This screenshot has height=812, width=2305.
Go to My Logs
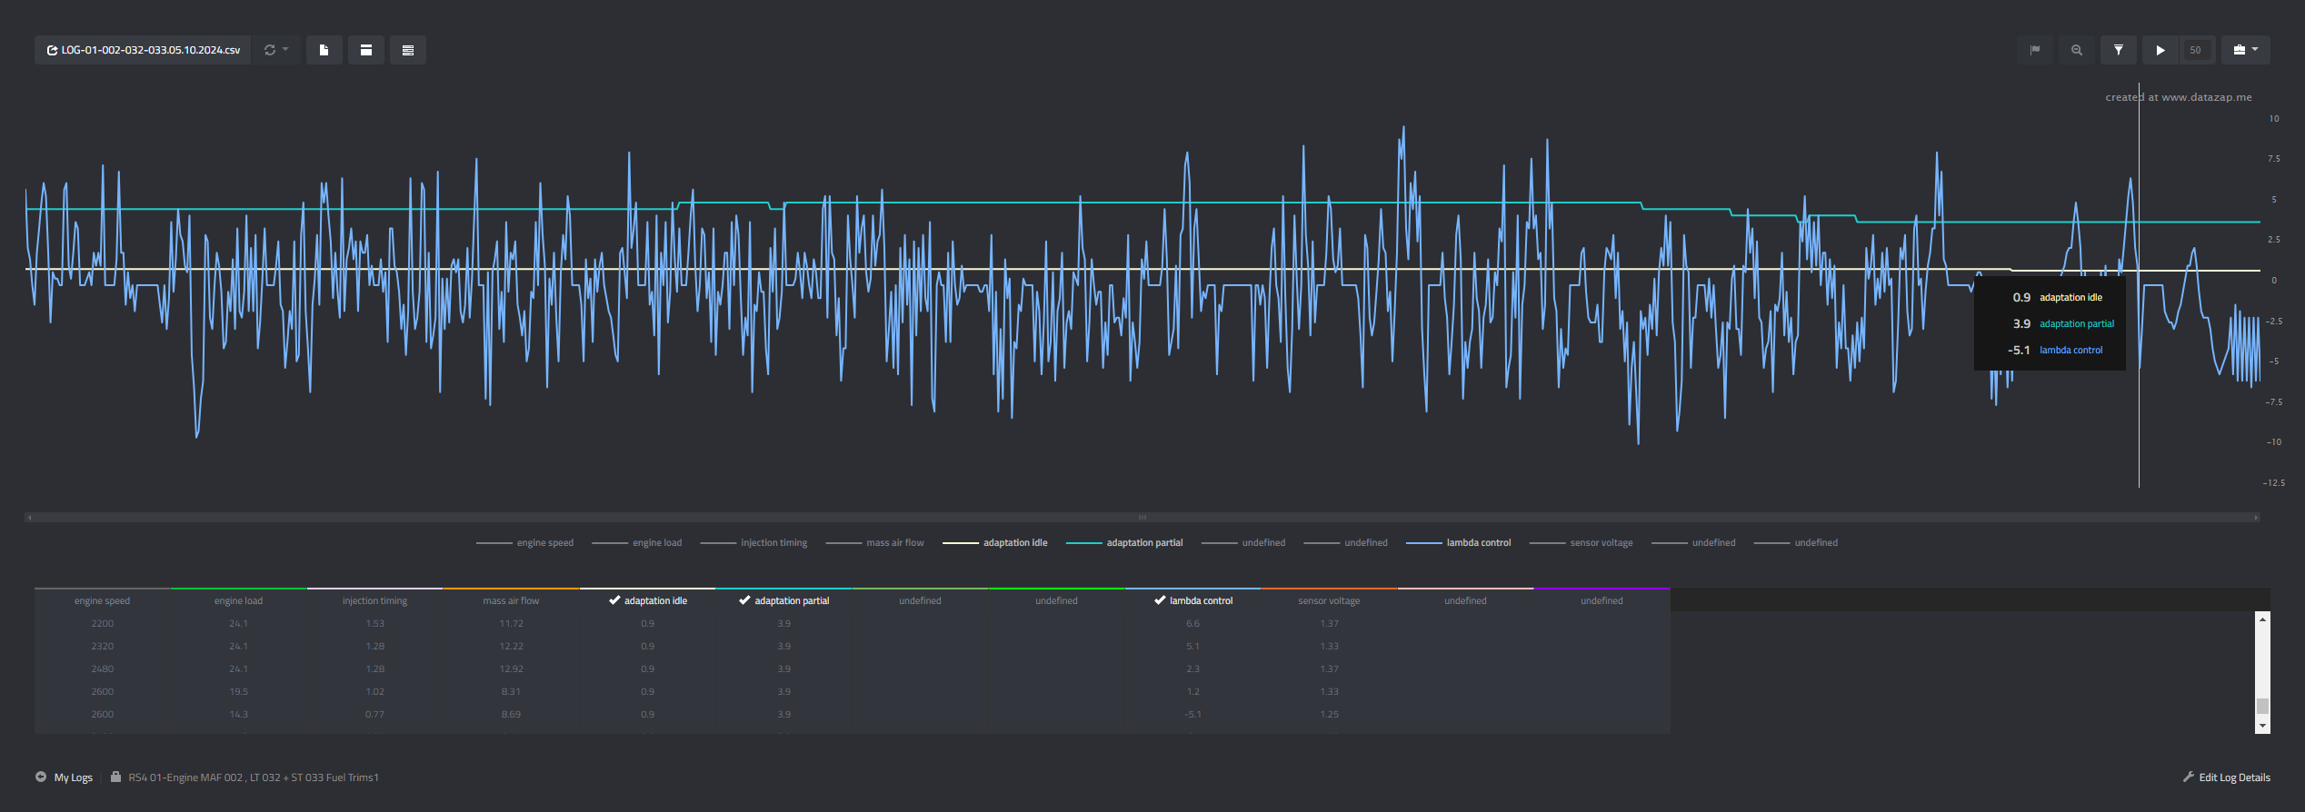point(73,777)
